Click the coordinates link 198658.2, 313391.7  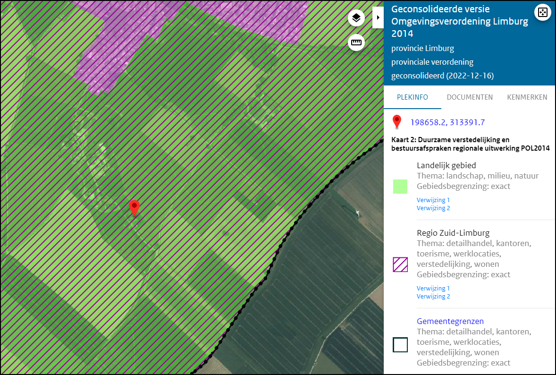click(x=447, y=122)
